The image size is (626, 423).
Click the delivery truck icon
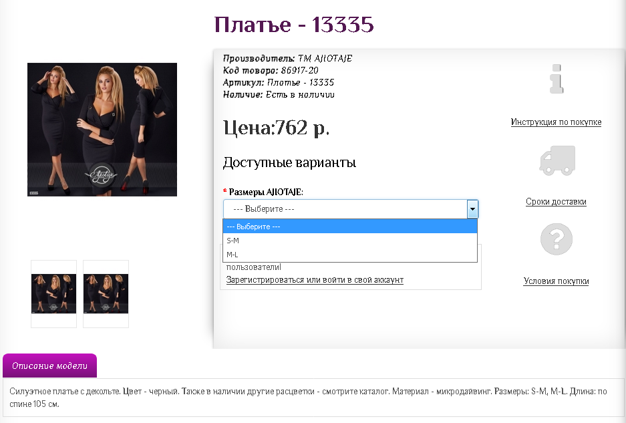(x=556, y=160)
